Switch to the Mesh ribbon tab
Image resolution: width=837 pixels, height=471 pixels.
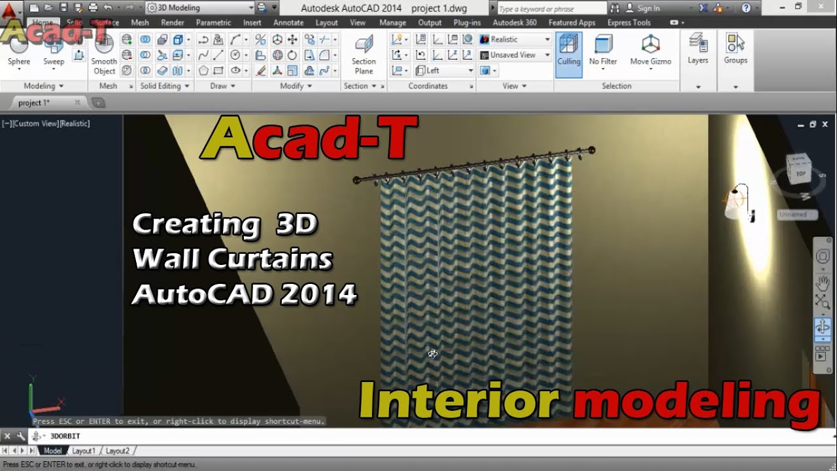(x=140, y=22)
